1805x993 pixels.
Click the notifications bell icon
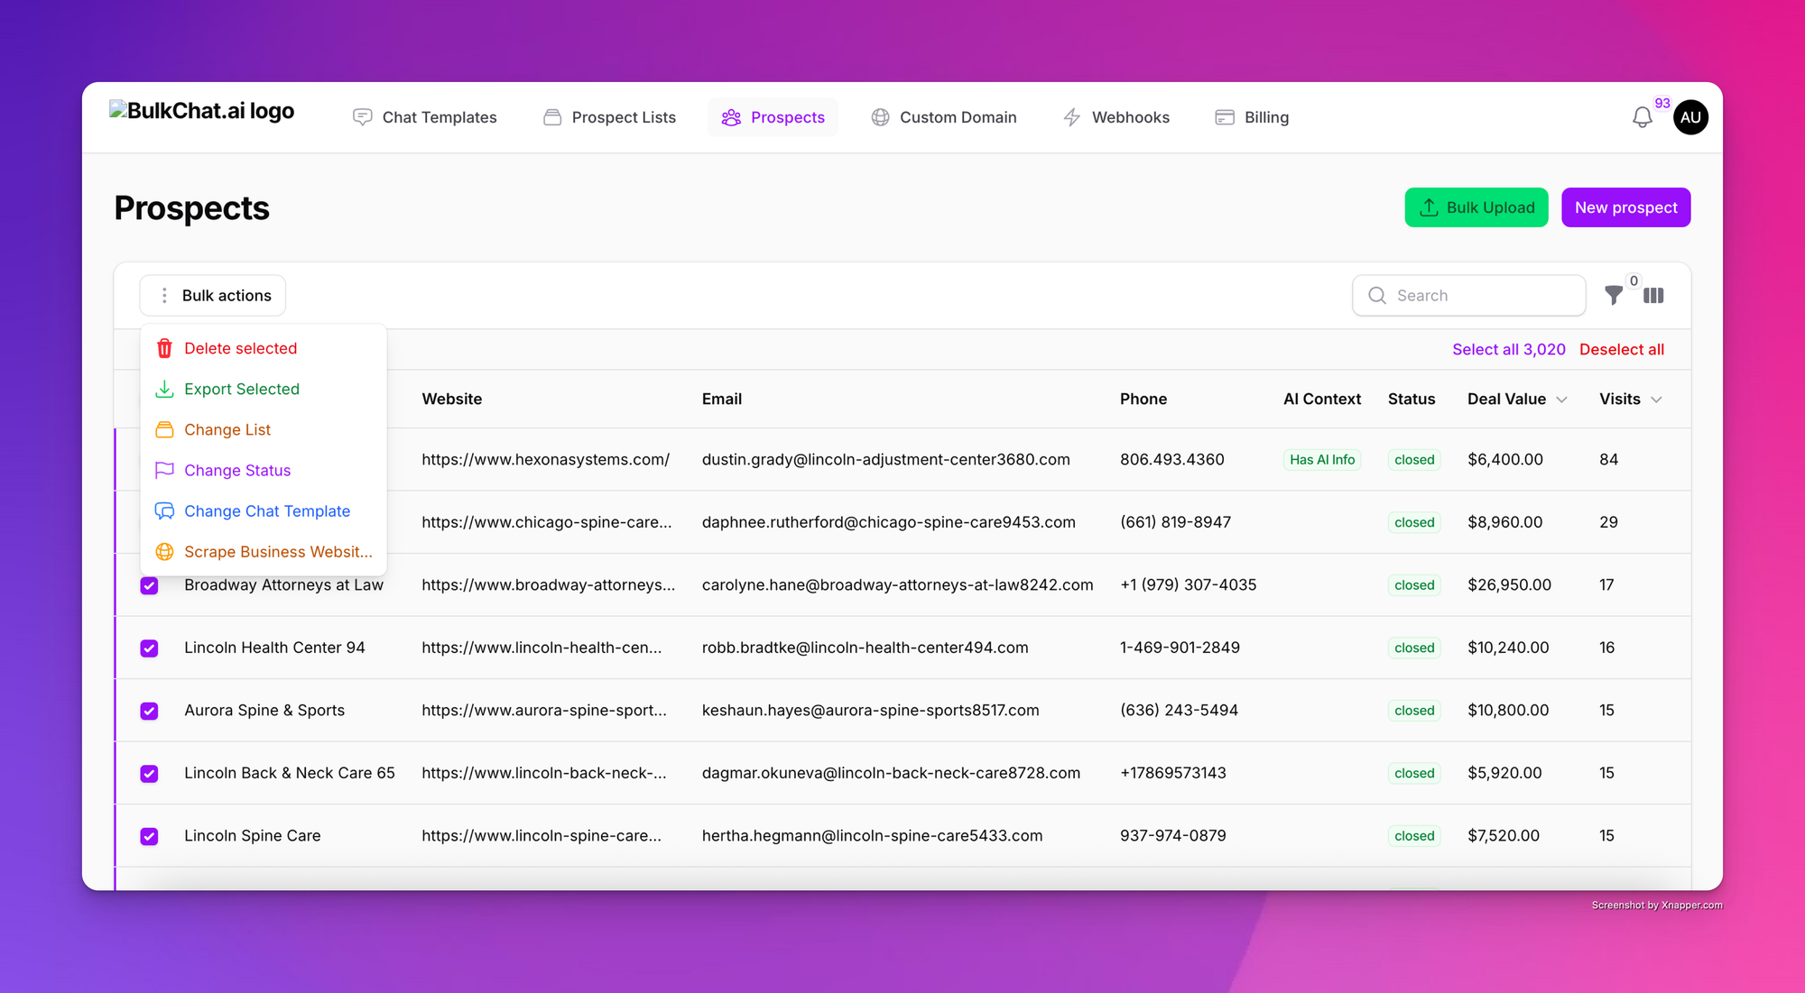tap(1642, 117)
